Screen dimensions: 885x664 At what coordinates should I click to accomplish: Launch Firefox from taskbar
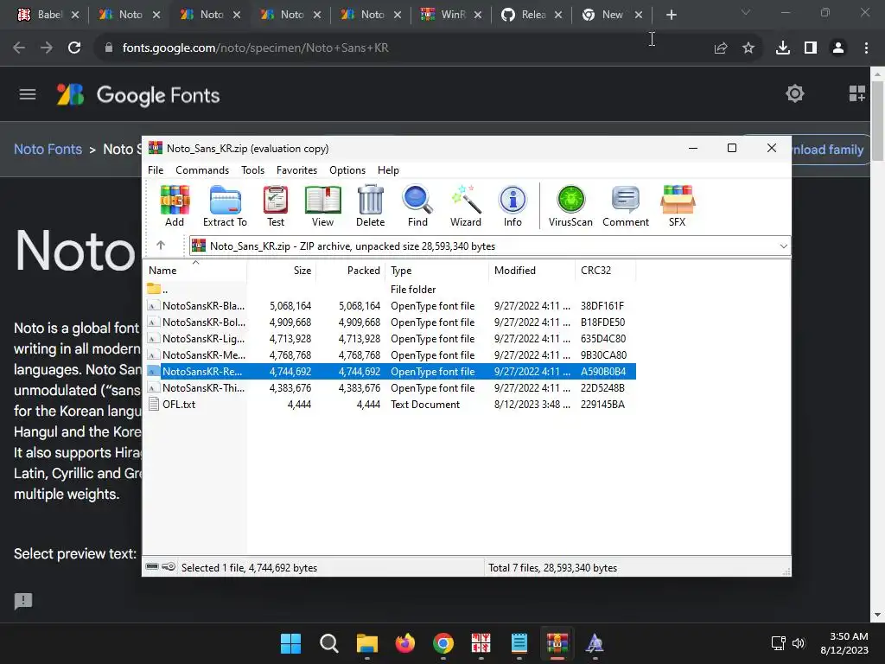tap(404, 643)
